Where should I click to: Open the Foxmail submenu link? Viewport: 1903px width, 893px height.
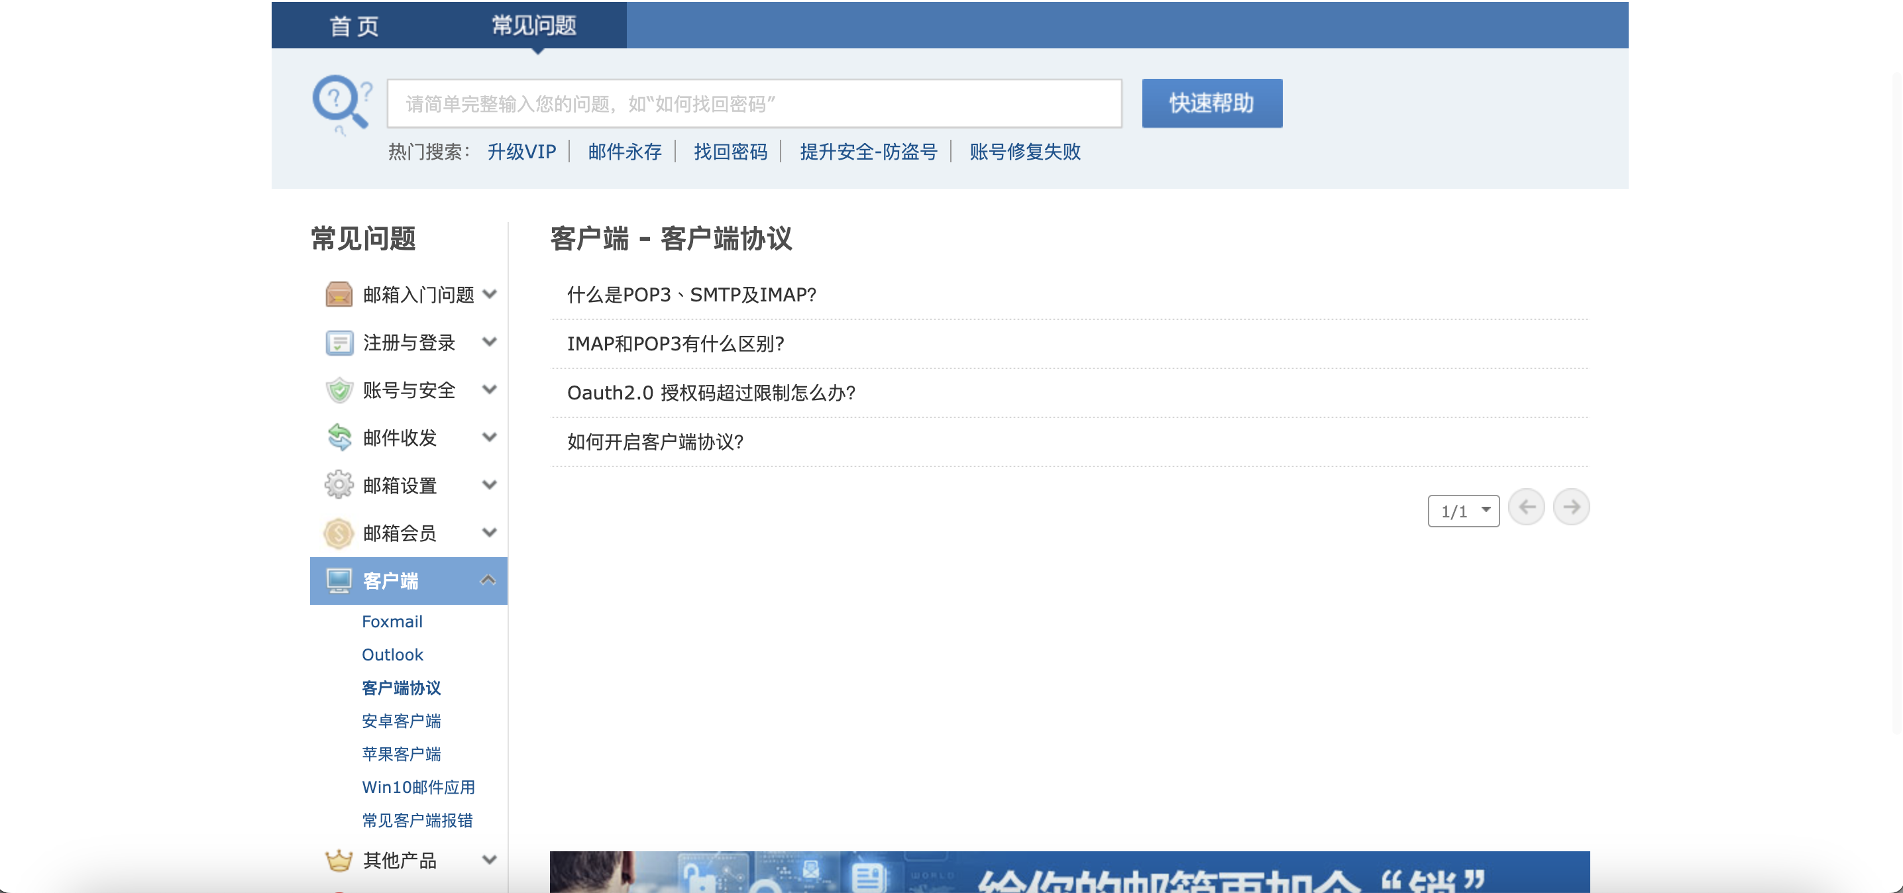[392, 622]
